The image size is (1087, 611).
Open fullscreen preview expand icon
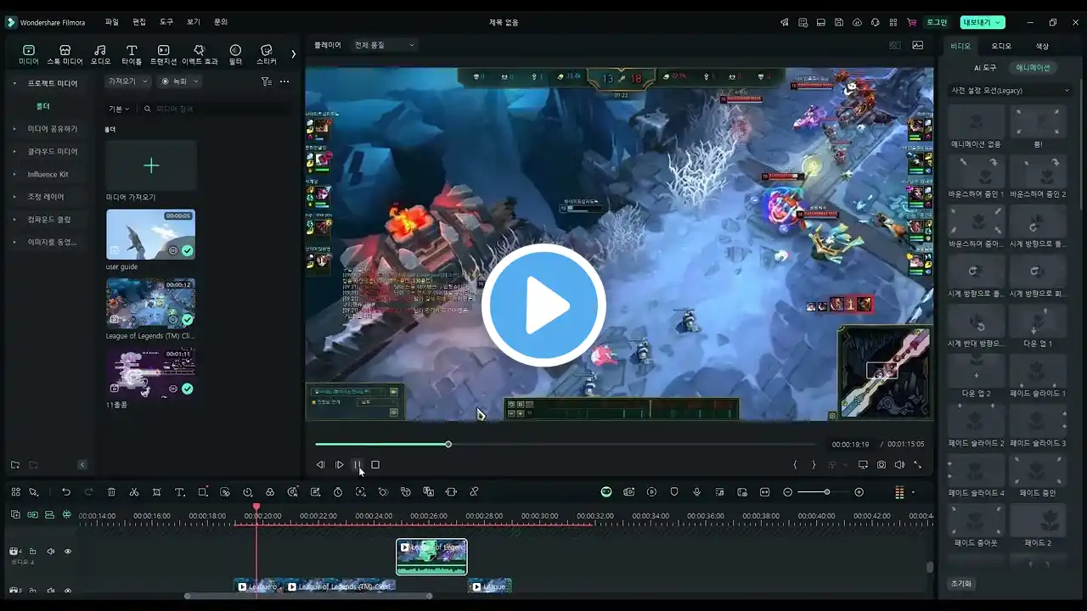(918, 465)
